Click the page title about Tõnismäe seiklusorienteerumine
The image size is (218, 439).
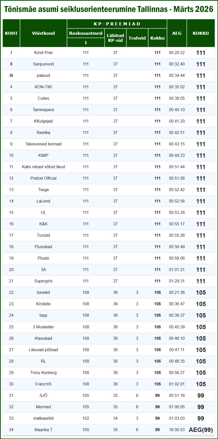coord(109,9)
